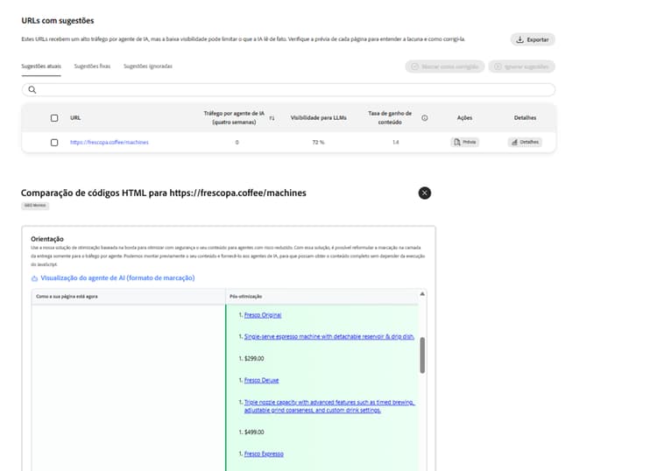Click the Visibilidade para LLMs column header
Screen dimensions: 657x471
coord(319,118)
